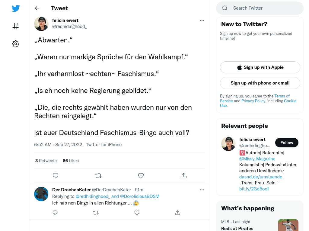Sign up with phone or email
The image size is (309, 231).
point(260,83)
